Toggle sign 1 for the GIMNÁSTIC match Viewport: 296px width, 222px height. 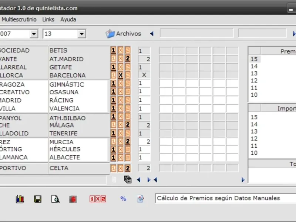click(113, 84)
